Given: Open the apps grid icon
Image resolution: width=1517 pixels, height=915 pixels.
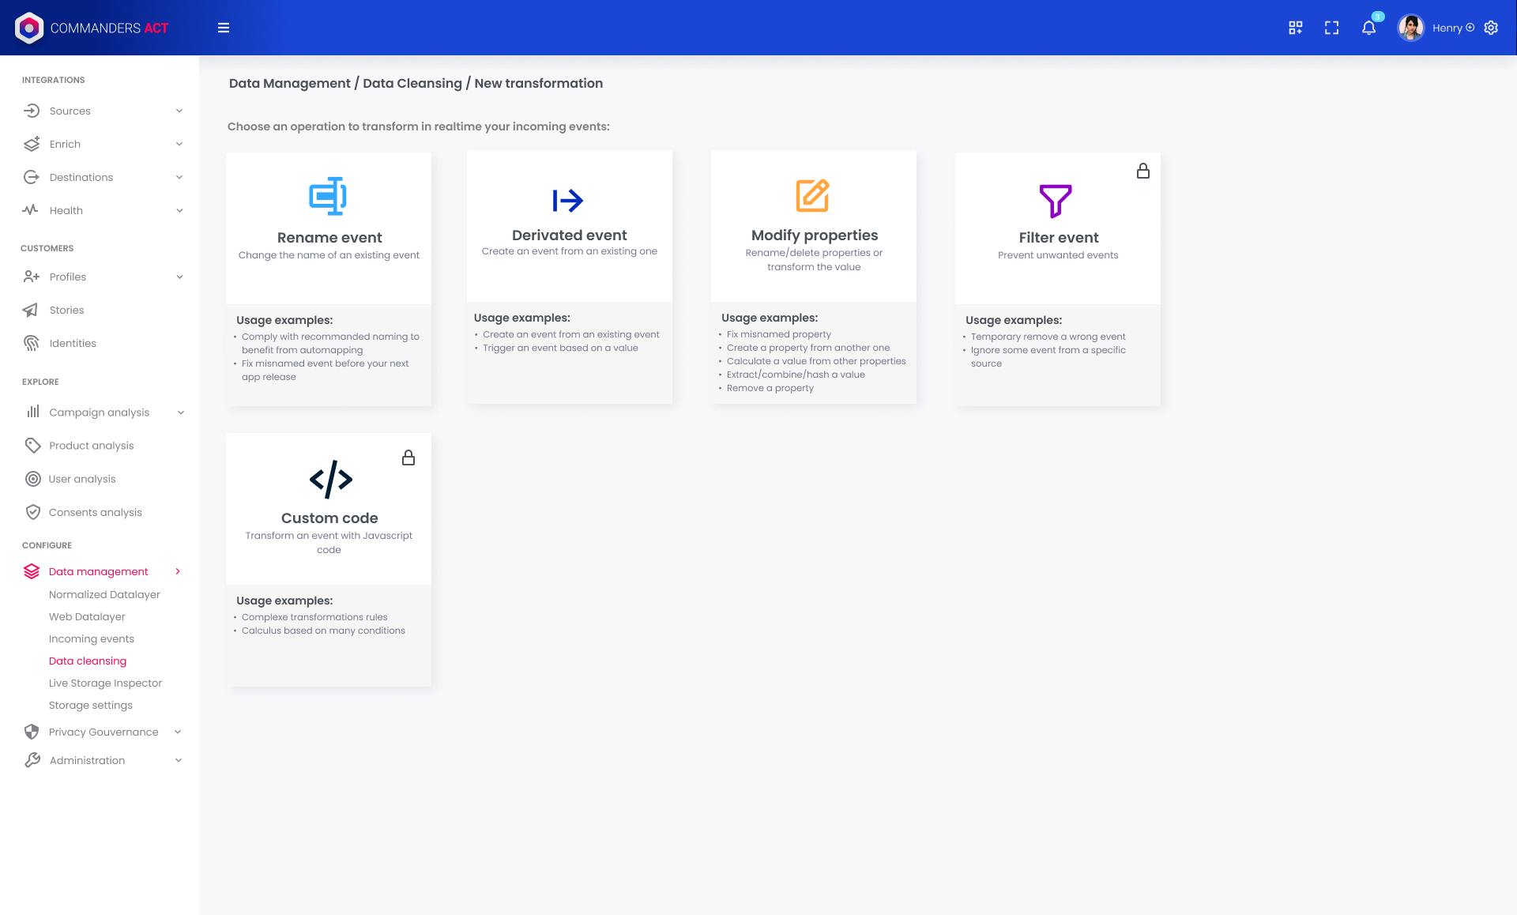Looking at the screenshot, I should click(x=1295, y=28).
